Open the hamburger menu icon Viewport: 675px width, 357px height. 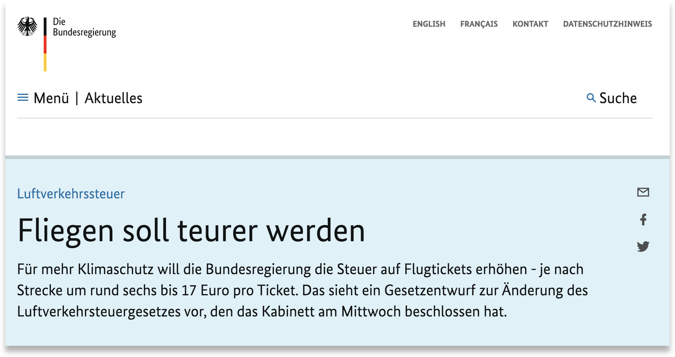coord(23,98)
